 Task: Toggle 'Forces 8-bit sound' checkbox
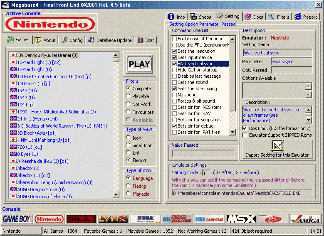click(x=174, y=101)
